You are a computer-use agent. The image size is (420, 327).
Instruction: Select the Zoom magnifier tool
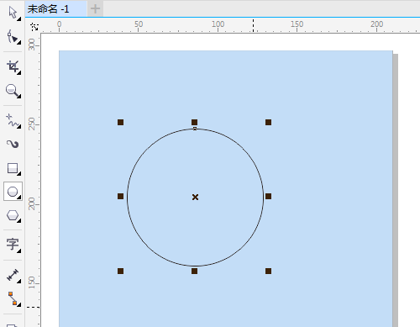pos(13,91)
